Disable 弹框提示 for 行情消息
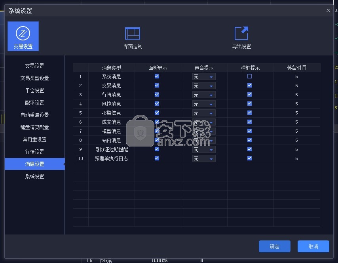Image resolution: width=338 pixels, height=263 pixels. pos(249,95)
